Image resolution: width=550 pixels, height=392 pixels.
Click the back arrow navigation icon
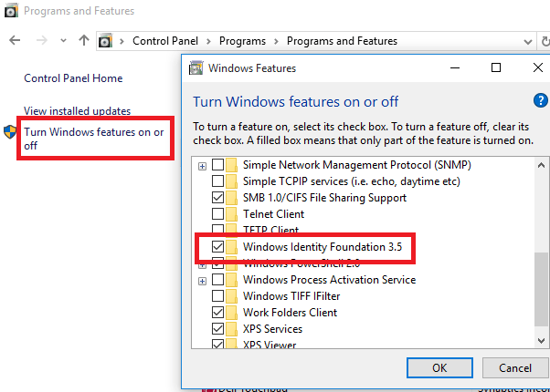click(x=16, y=41)
